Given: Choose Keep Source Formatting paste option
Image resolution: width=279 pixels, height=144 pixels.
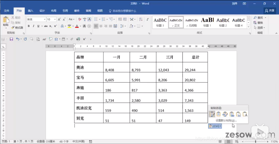Looking at the screenshot, I should click(212, 114).
